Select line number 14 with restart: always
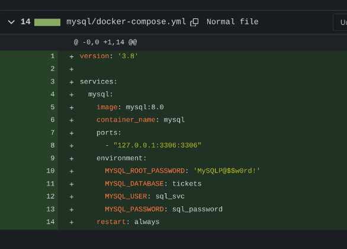This screenshot has height=249, width=347. tap(50, 222)
